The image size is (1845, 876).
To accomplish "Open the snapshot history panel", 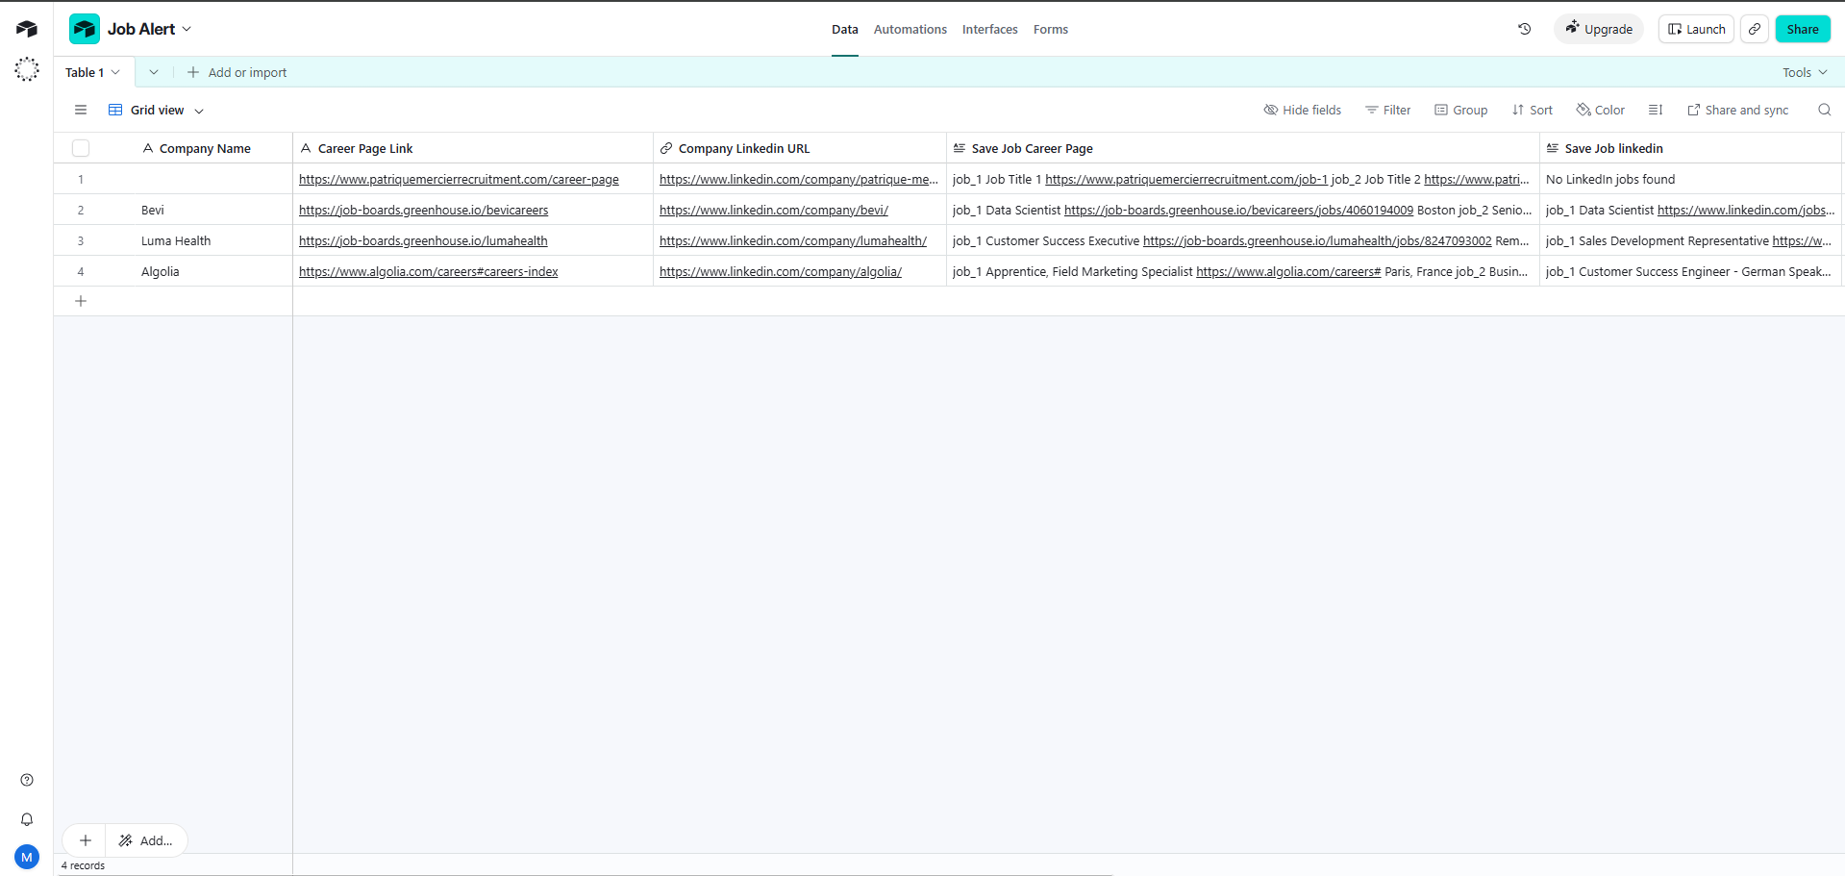I will [1524, 29].
